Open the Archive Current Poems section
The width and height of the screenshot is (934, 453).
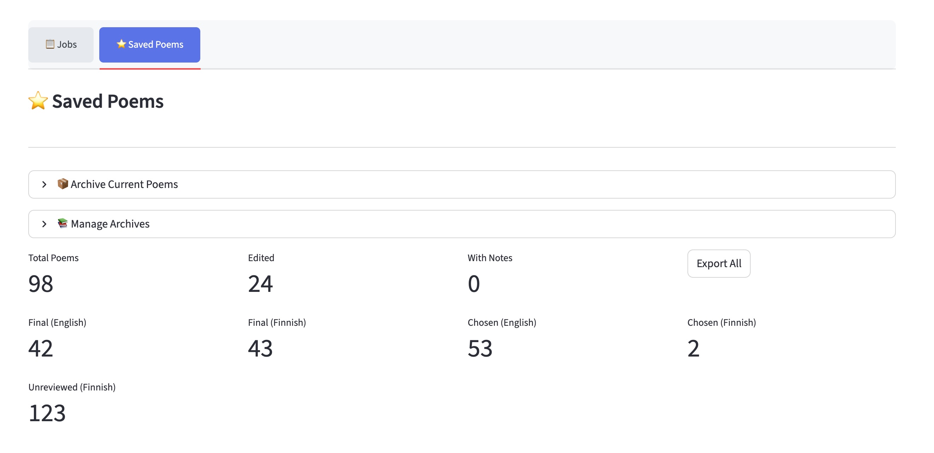pos(124,184)
